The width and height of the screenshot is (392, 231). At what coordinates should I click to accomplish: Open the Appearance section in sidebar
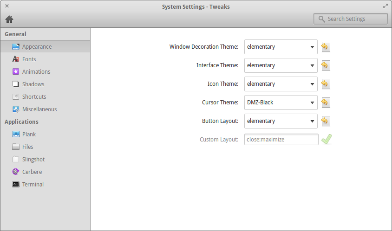pyautogui.click(x=45, y=47)
